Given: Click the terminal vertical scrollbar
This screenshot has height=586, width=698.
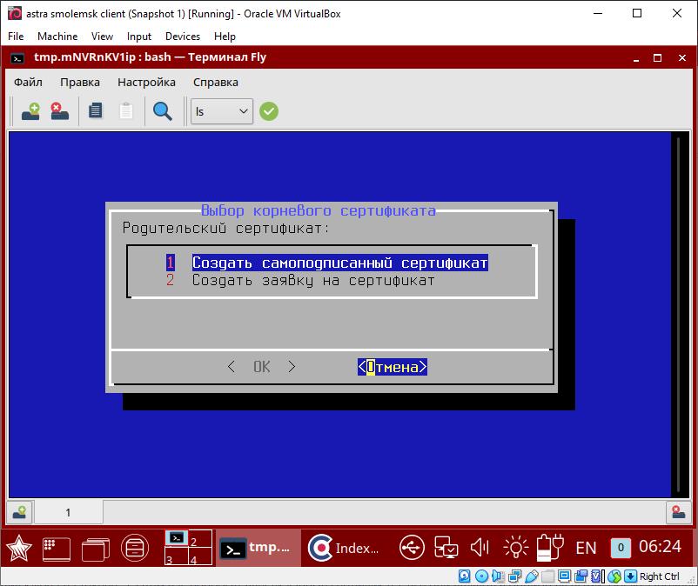Looking at the screenshot, I should click(678, 315).
